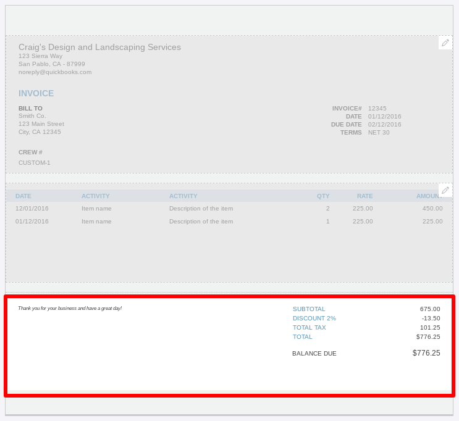Select the thank you footer message
459x421 pixels.
[70, 308]
